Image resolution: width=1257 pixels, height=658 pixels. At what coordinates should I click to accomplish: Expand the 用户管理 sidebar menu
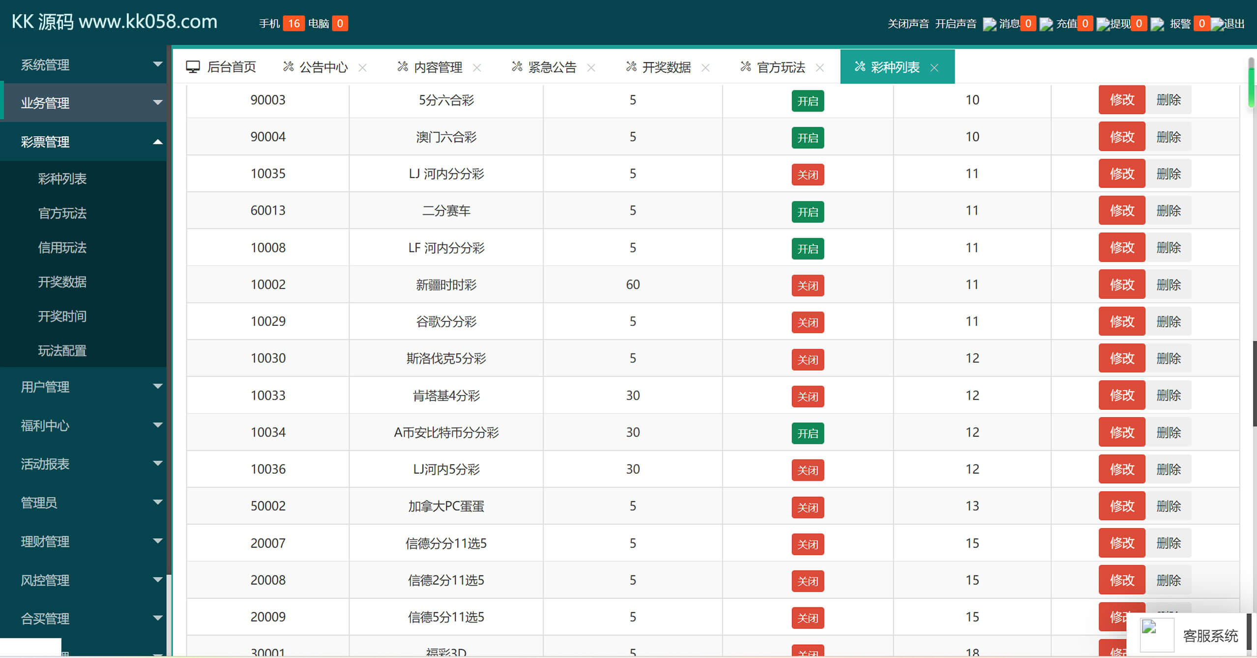[84, 387]
